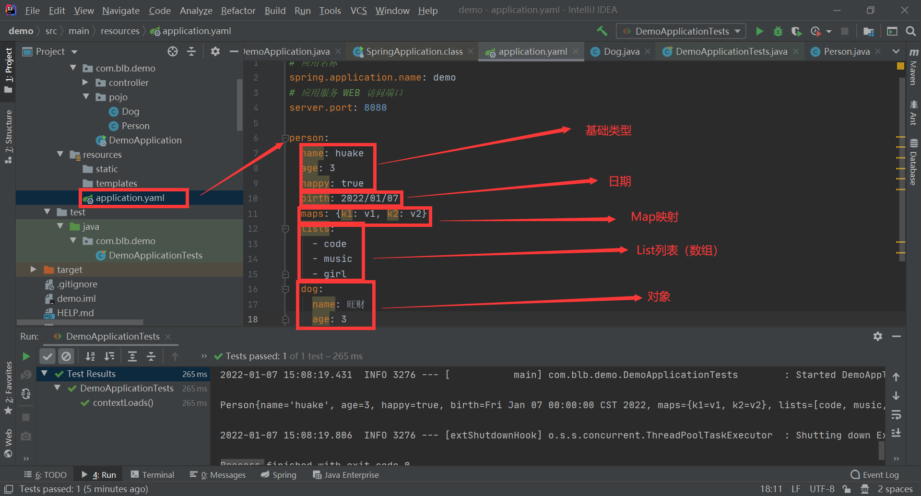
Task: Click the locate target icon in Project panel
Action: 173,51
